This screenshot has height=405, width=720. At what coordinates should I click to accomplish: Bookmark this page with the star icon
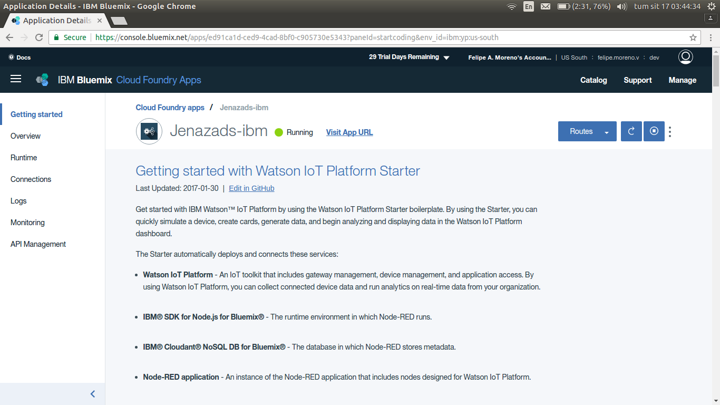(693, 37)
